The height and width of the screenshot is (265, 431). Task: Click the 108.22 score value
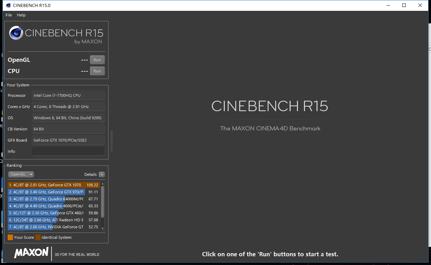pos(92,185)
